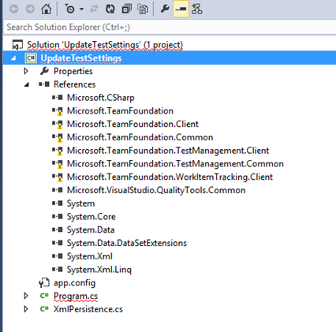Click the References folder icon
Viewport: 336px width, 332px height.
[x=44, y=84]
